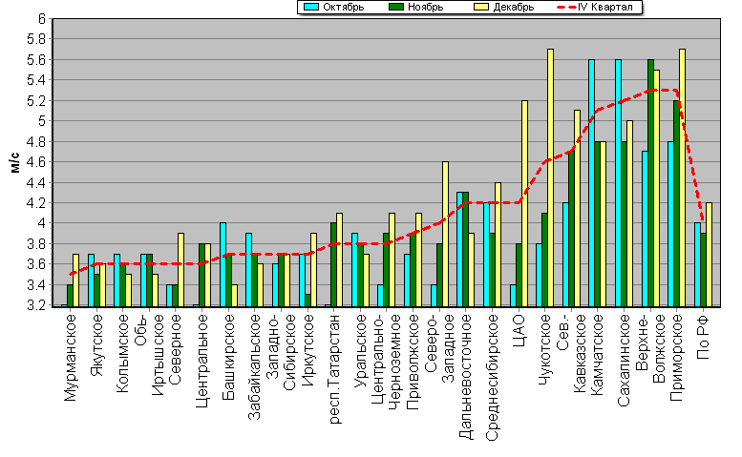Viewport: 742px width, 457px height.
Task: Click the Забайкальское axis label
Action: click(x=255, y=367)
